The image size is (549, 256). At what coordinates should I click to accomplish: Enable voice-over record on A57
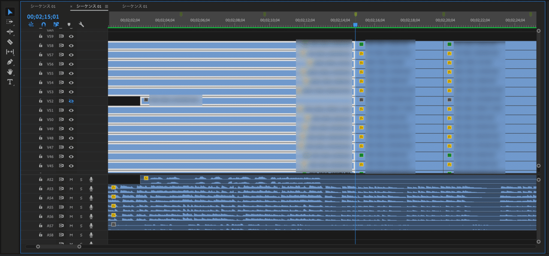point(91,226)
